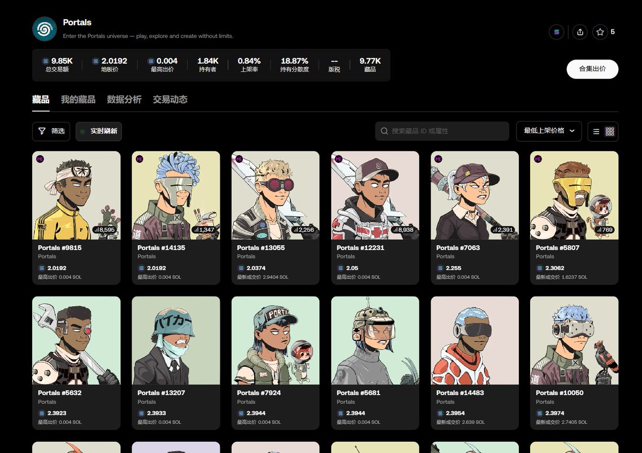Click the marketplace badge on Portals #9815
The image size is (642, 453).
pos(40,159)
